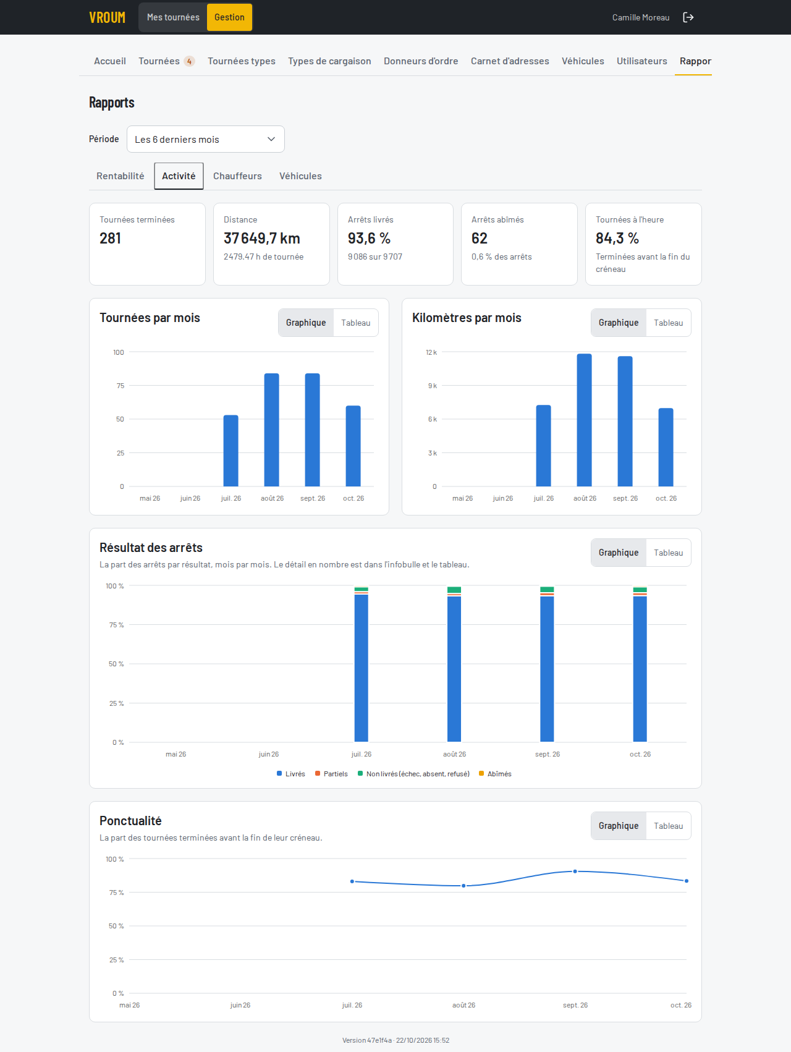Click the Distance value 37 649,7 km

coord(262,239)
